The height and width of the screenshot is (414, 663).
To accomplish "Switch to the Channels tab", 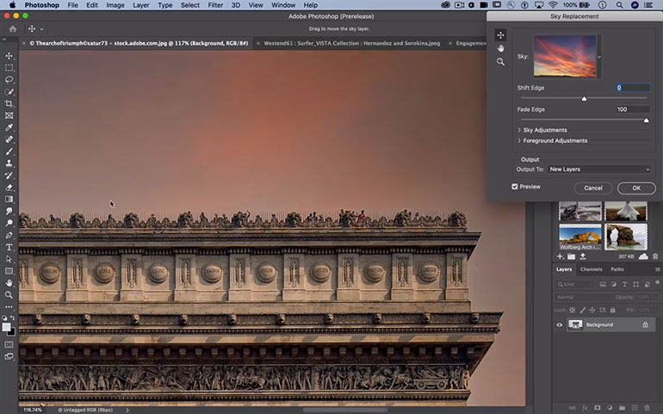I will tap(591, 269).
